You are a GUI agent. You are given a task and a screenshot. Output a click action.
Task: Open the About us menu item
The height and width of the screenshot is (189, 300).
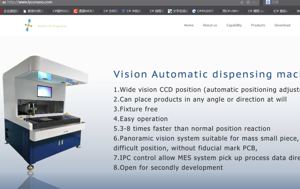coord(210,25)
